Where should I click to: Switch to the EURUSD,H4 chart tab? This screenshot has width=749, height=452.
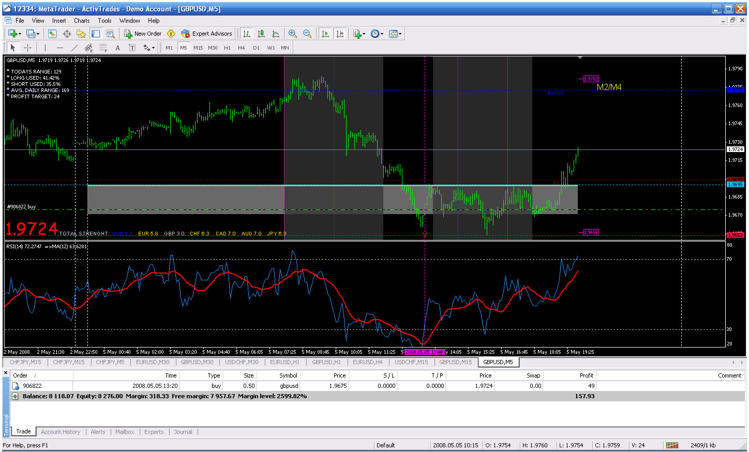coord(367,362)
